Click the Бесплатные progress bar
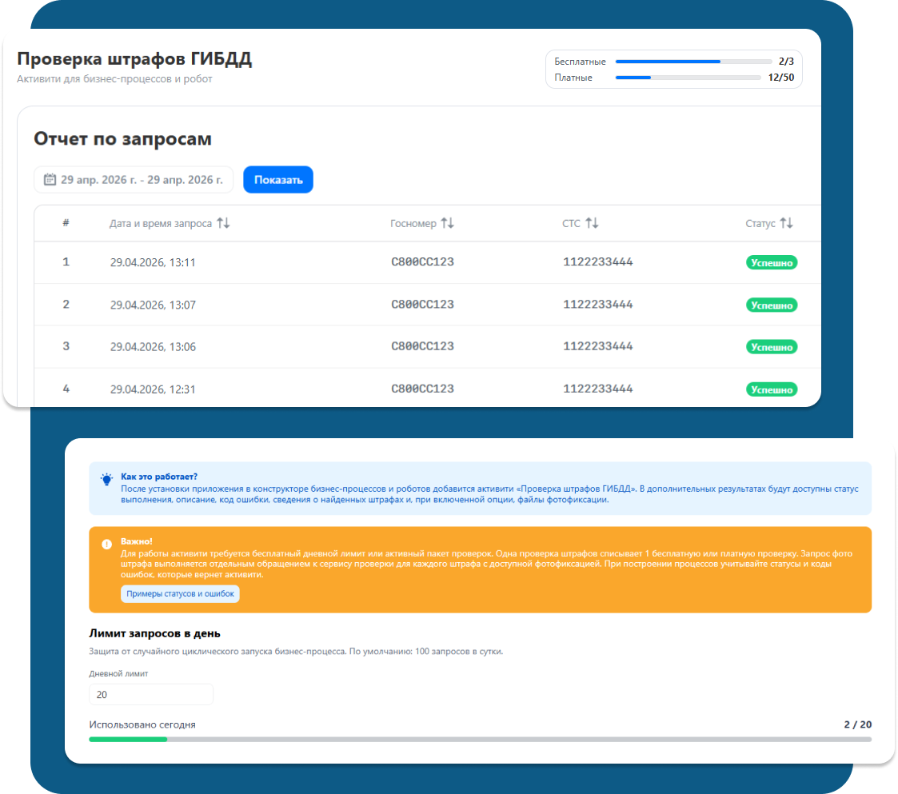Screen dimensions: 898x794 (693, 62)
